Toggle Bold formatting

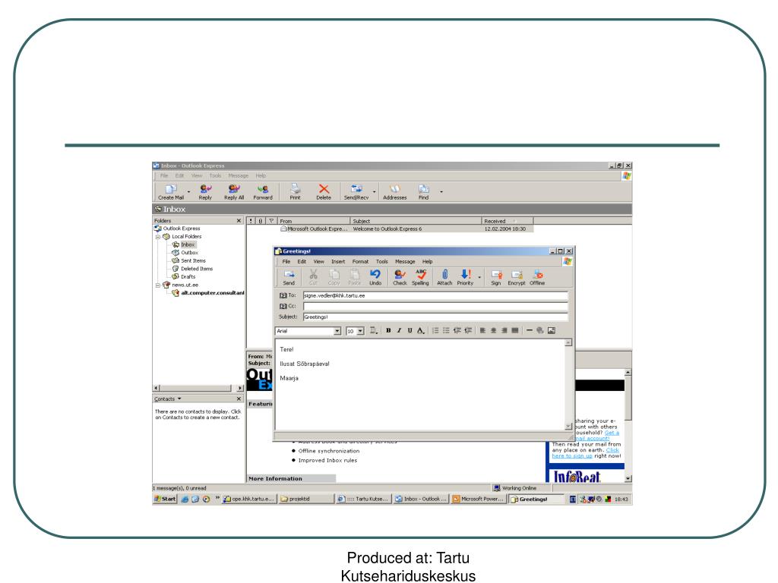388,331
